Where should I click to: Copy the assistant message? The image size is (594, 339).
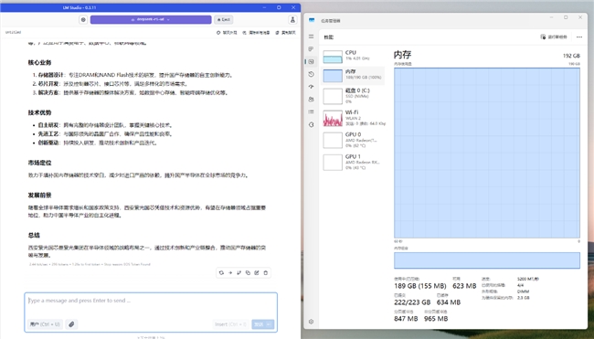click(248, 272)
